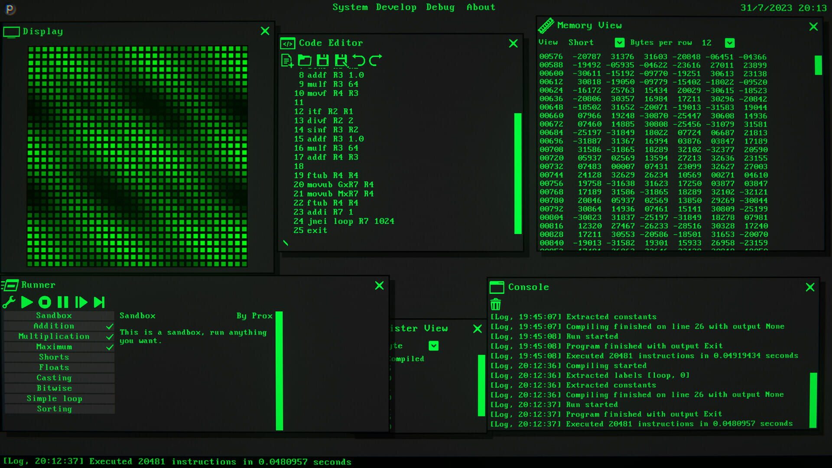Viewport: 832px width, 468px height.
Task: Redo the last edit
Action: coord(374,61)
